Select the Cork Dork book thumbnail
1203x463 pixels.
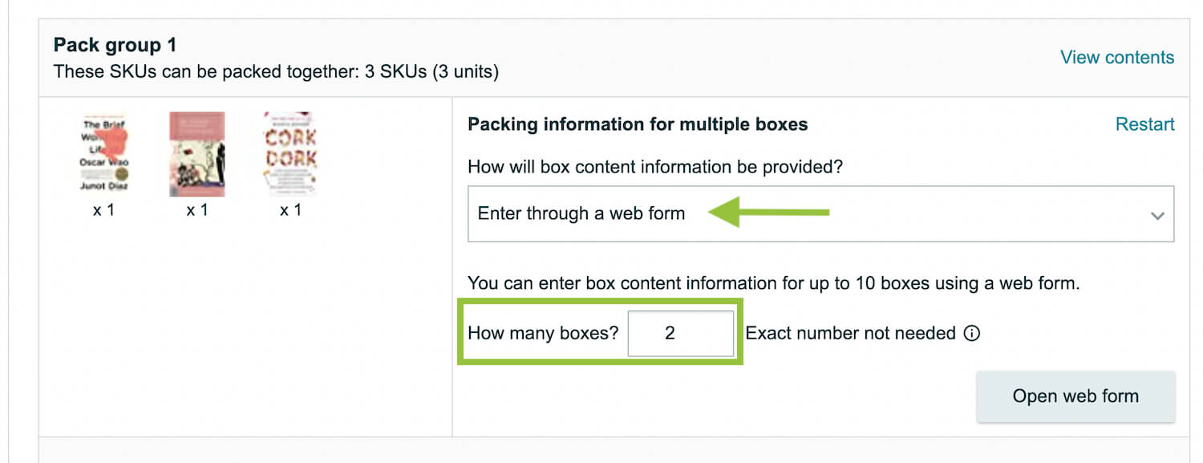[x=290, y=154]
